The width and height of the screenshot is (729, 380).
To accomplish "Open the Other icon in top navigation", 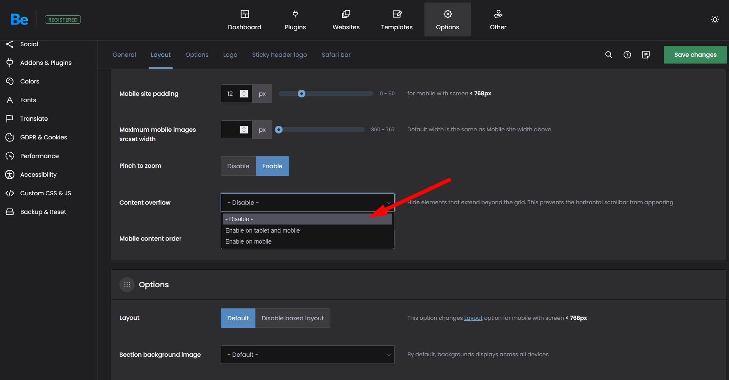I will point(498,14).
